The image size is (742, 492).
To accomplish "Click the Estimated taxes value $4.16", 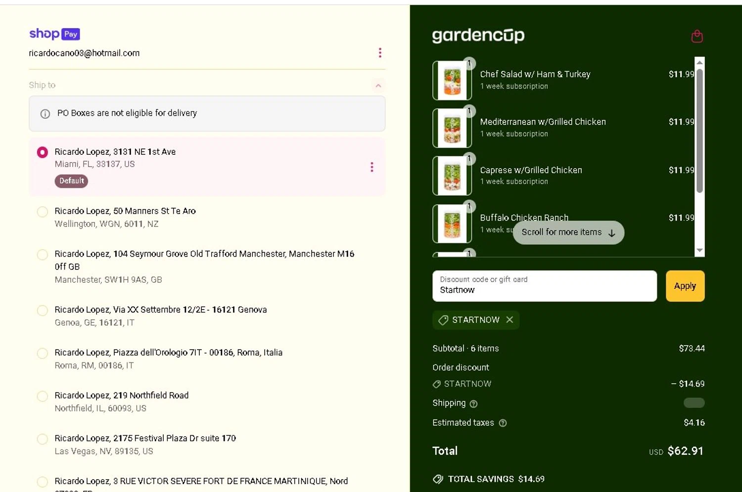I will point(694,423).
